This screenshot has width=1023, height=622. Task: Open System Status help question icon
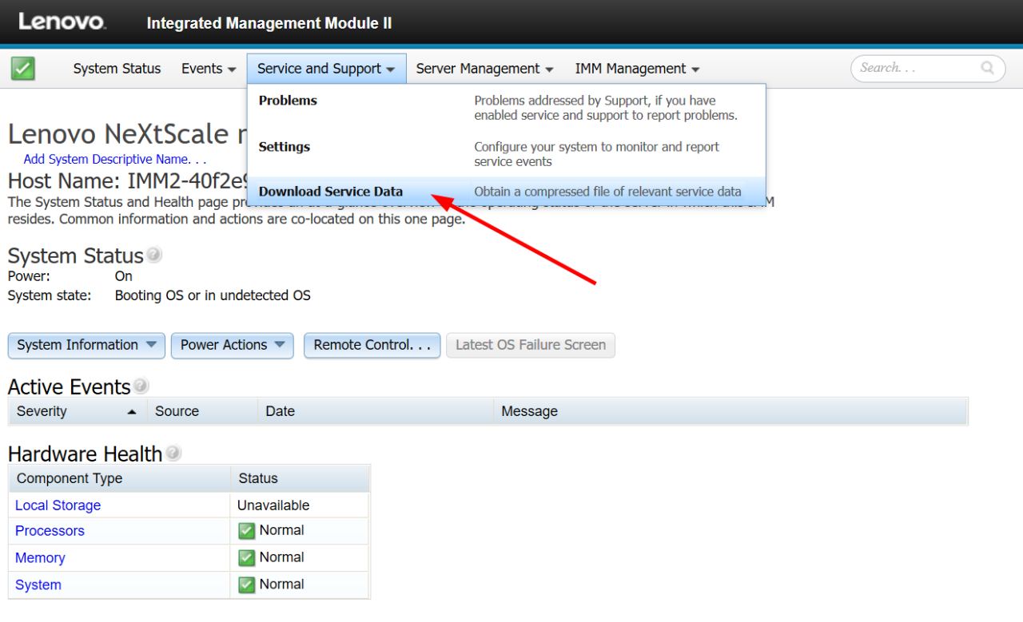(x=153, y=255)
